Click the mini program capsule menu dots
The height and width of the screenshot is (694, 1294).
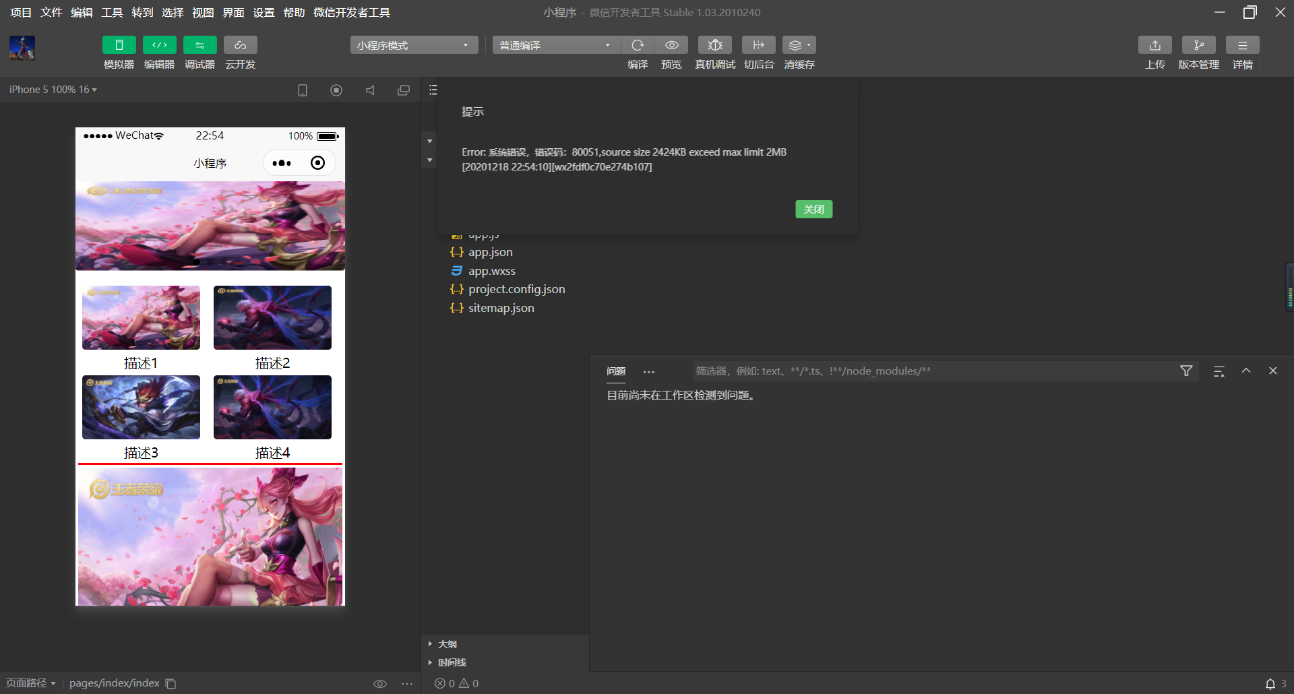(282, 163)
